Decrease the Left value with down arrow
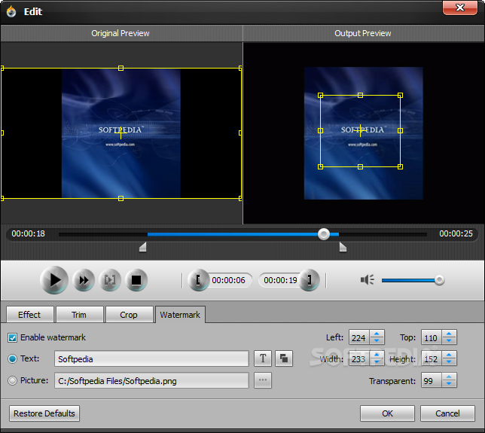The width and height of the screenshot is (485, 433). [377, 341]
